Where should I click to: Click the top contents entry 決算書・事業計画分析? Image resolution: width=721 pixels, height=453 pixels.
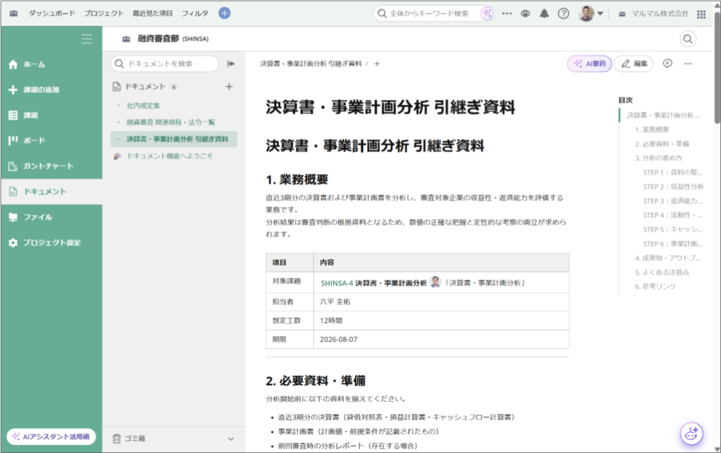point(665,115)
